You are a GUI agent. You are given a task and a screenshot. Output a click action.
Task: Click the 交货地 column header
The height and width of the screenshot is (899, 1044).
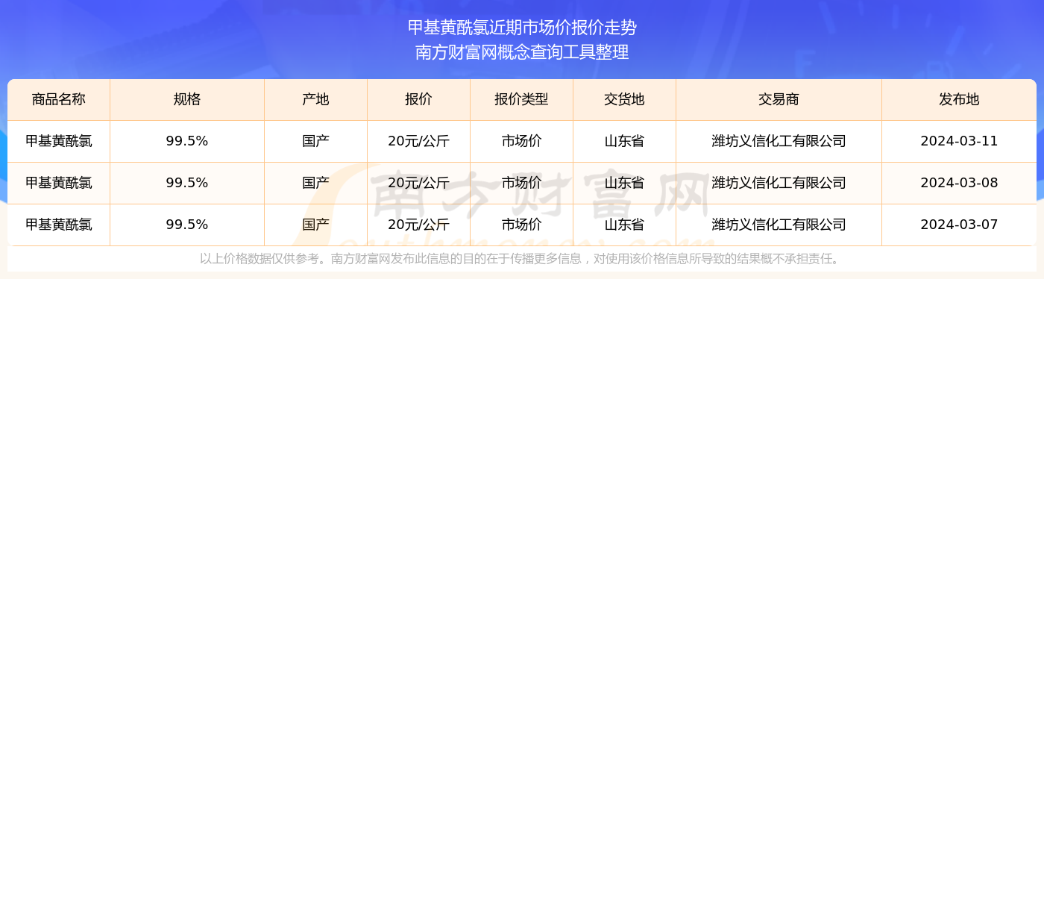coord(625,100)
